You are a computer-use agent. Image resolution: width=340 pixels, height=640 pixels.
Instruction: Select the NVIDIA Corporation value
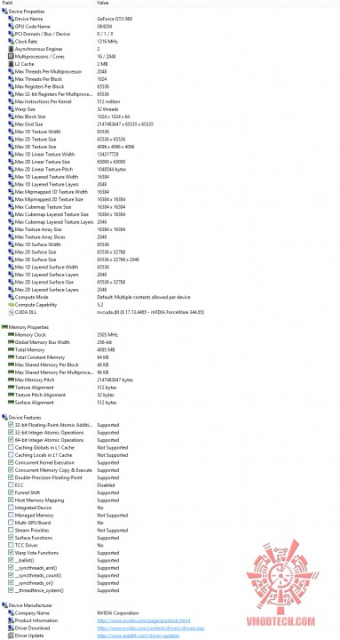click(118, 613)
